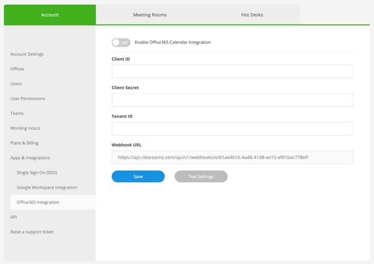The height and width of the screenshot is (264, 374).
Task: Focus the Client Secret text box
Action: click(x=232, y=100)
